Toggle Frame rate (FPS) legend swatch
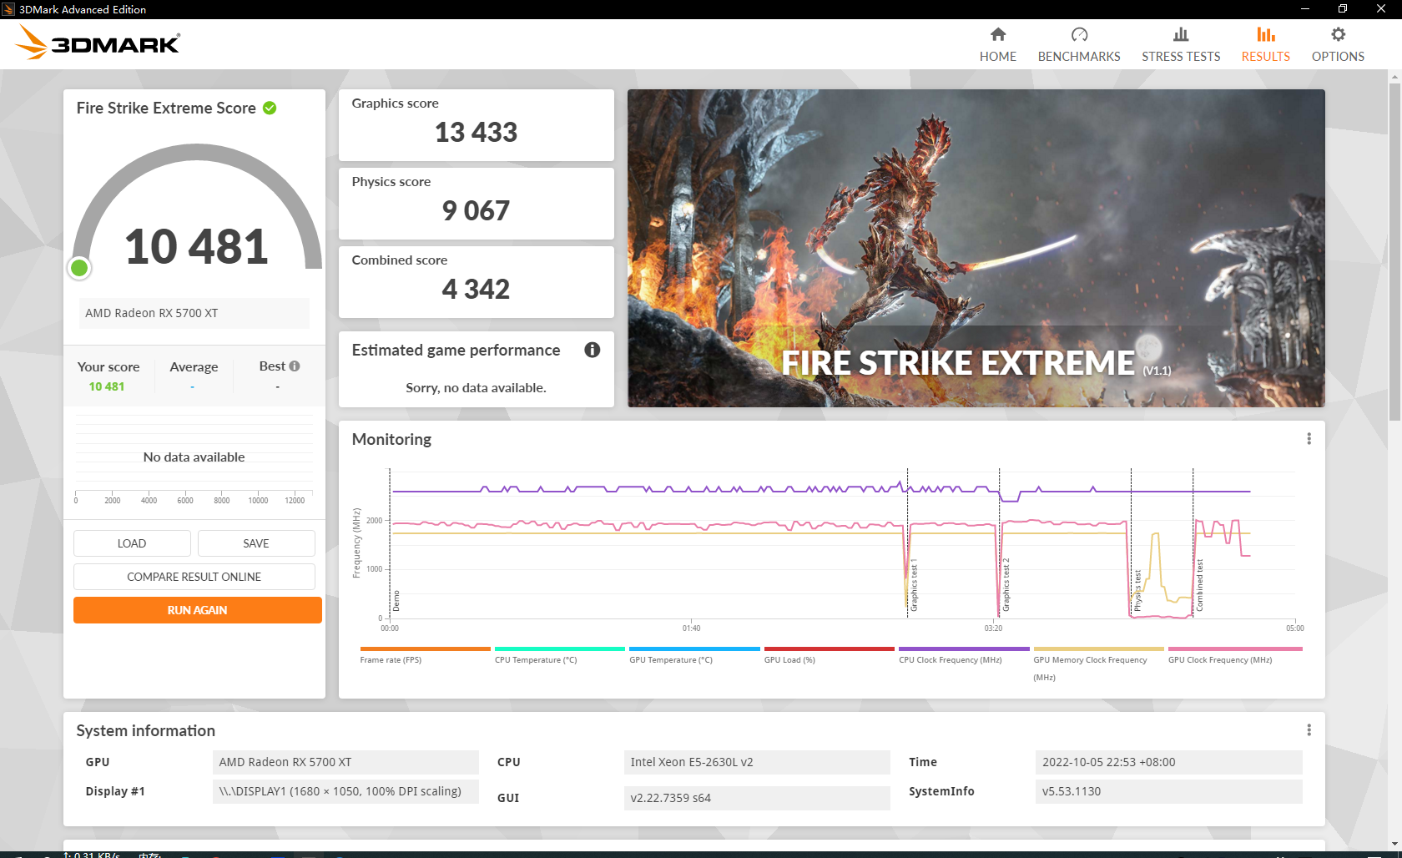 tap(426, 649)
